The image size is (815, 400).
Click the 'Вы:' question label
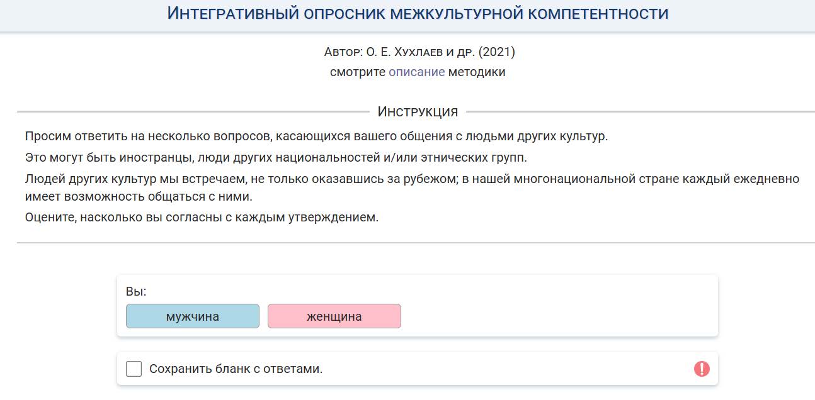[136, 292]
